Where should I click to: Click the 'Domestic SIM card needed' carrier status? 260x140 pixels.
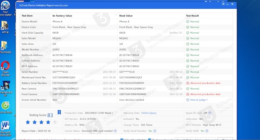point(97,131)
